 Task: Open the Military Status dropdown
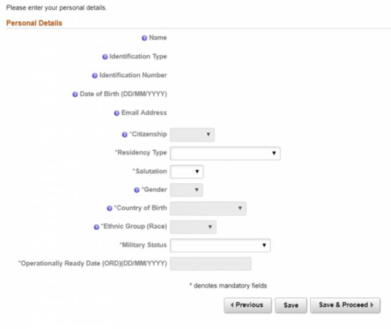220,245
